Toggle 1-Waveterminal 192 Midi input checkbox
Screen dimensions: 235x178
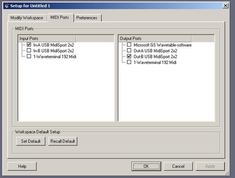tap(29, 56)
